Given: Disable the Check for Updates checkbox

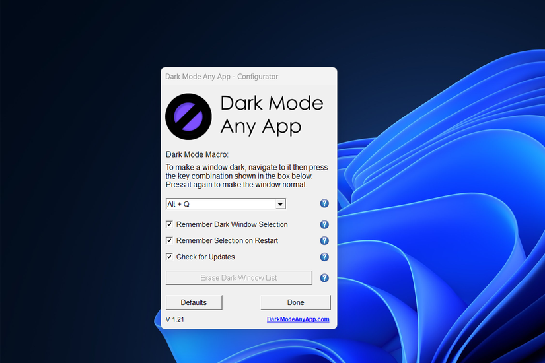Looking at the screenshot, I should (x=169, y=257).
